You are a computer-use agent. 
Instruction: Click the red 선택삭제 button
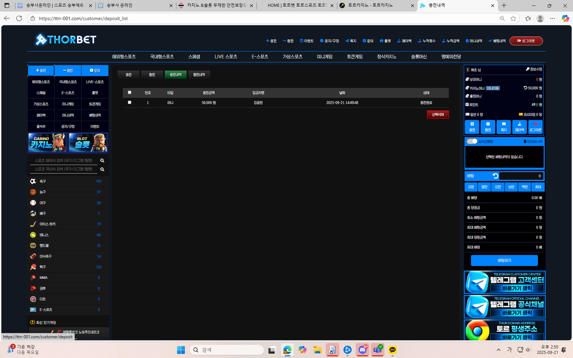(438, 115)
